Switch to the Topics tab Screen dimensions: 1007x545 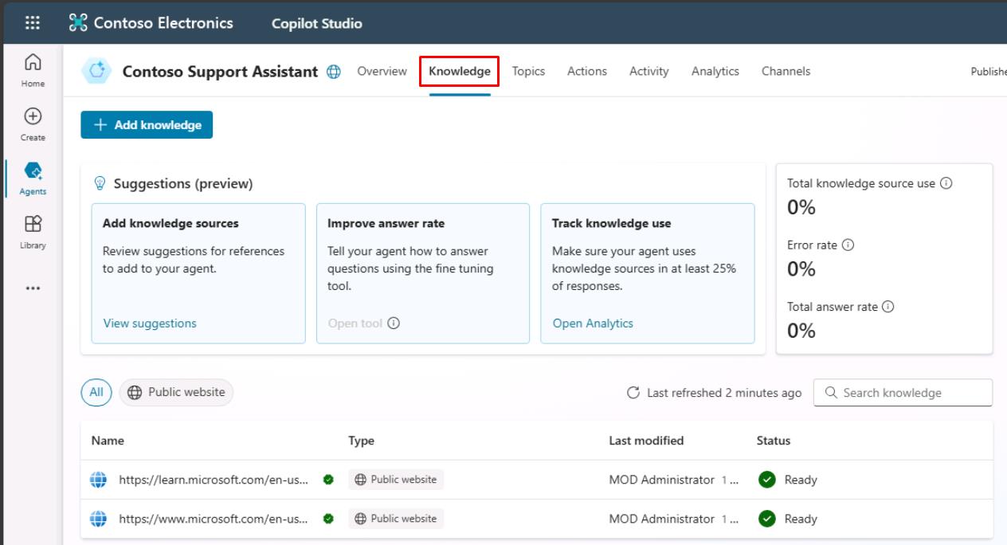pyautogui.click(x=528, y=71)
